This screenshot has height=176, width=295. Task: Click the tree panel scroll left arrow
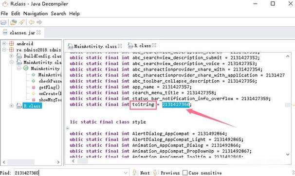click(x=4, y=162)
